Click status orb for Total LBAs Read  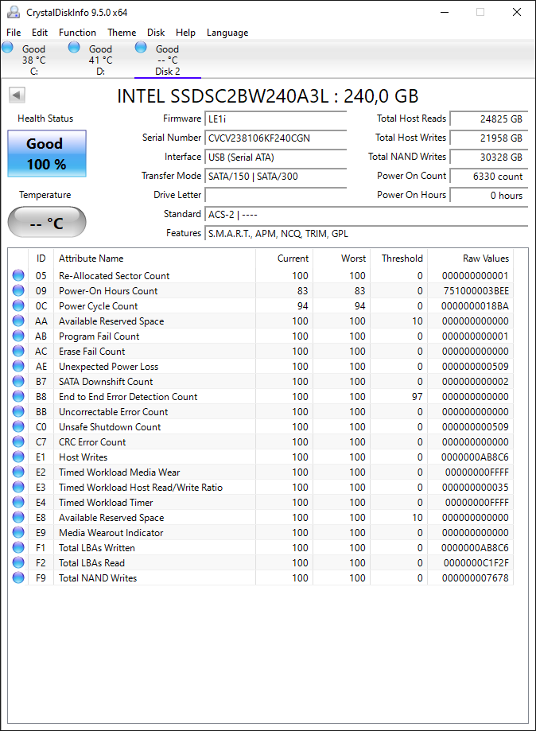pos(18,562)
